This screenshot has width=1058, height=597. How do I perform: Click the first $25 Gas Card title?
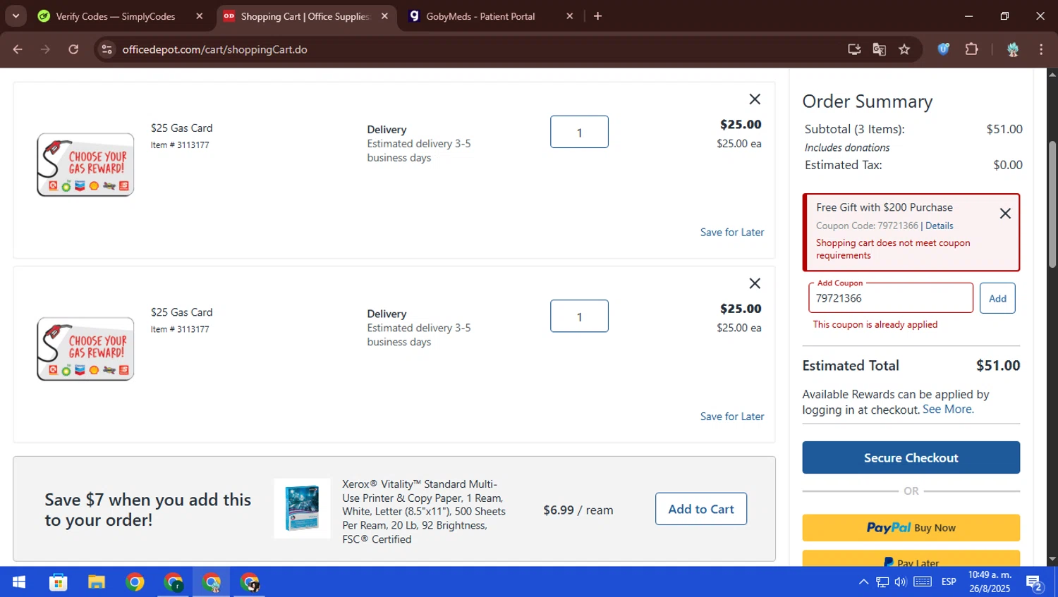(181, 128)
